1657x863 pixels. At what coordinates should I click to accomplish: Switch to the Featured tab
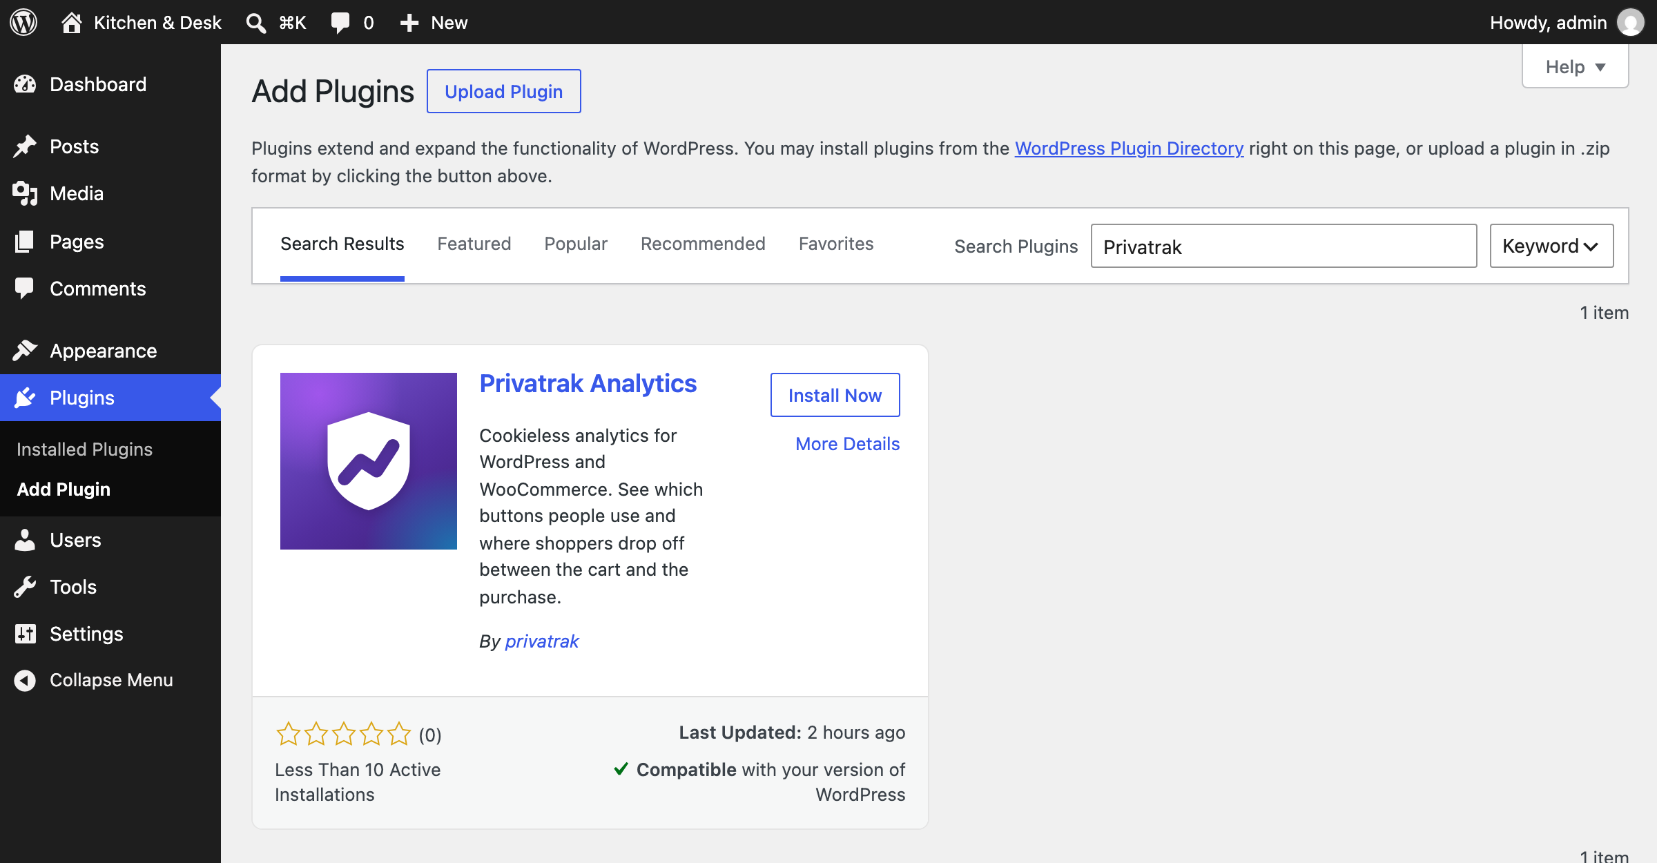(474, 244)
